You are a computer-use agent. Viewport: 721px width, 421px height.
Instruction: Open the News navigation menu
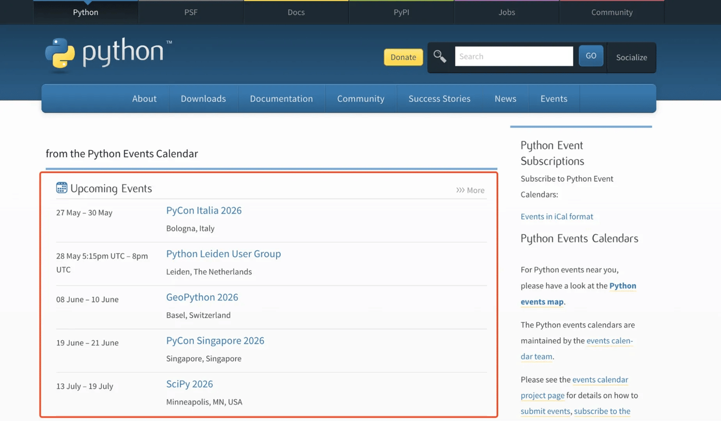pos(505,98)
